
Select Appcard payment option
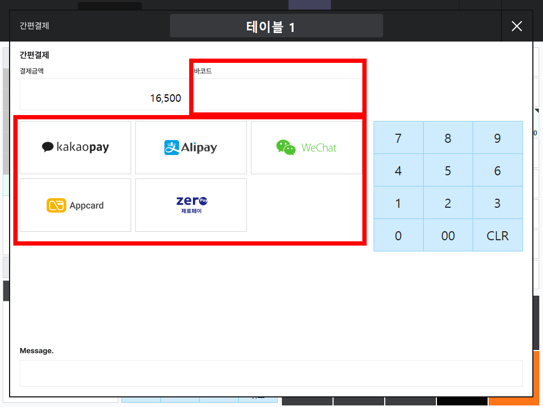[76, 205]
